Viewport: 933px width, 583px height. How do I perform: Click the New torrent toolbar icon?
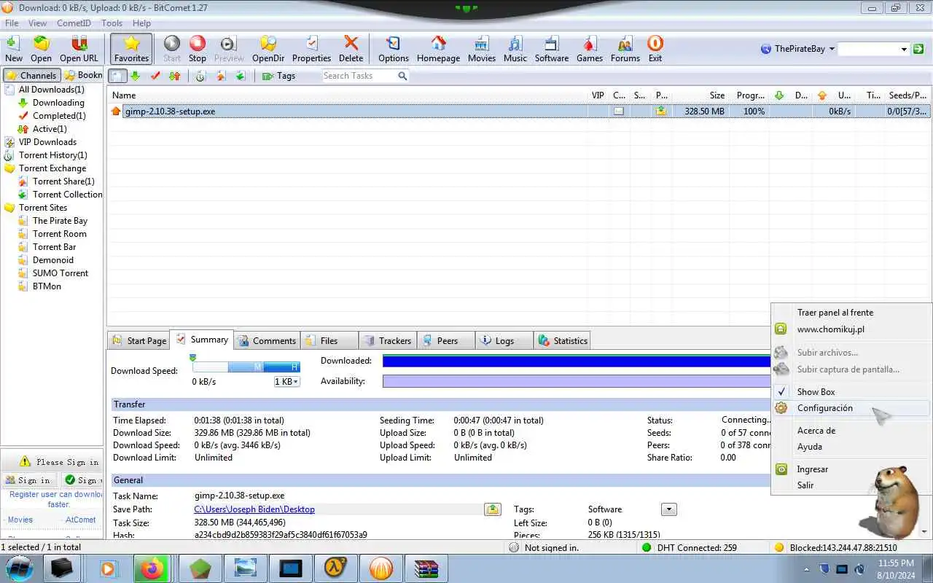(x=14, y=50)
